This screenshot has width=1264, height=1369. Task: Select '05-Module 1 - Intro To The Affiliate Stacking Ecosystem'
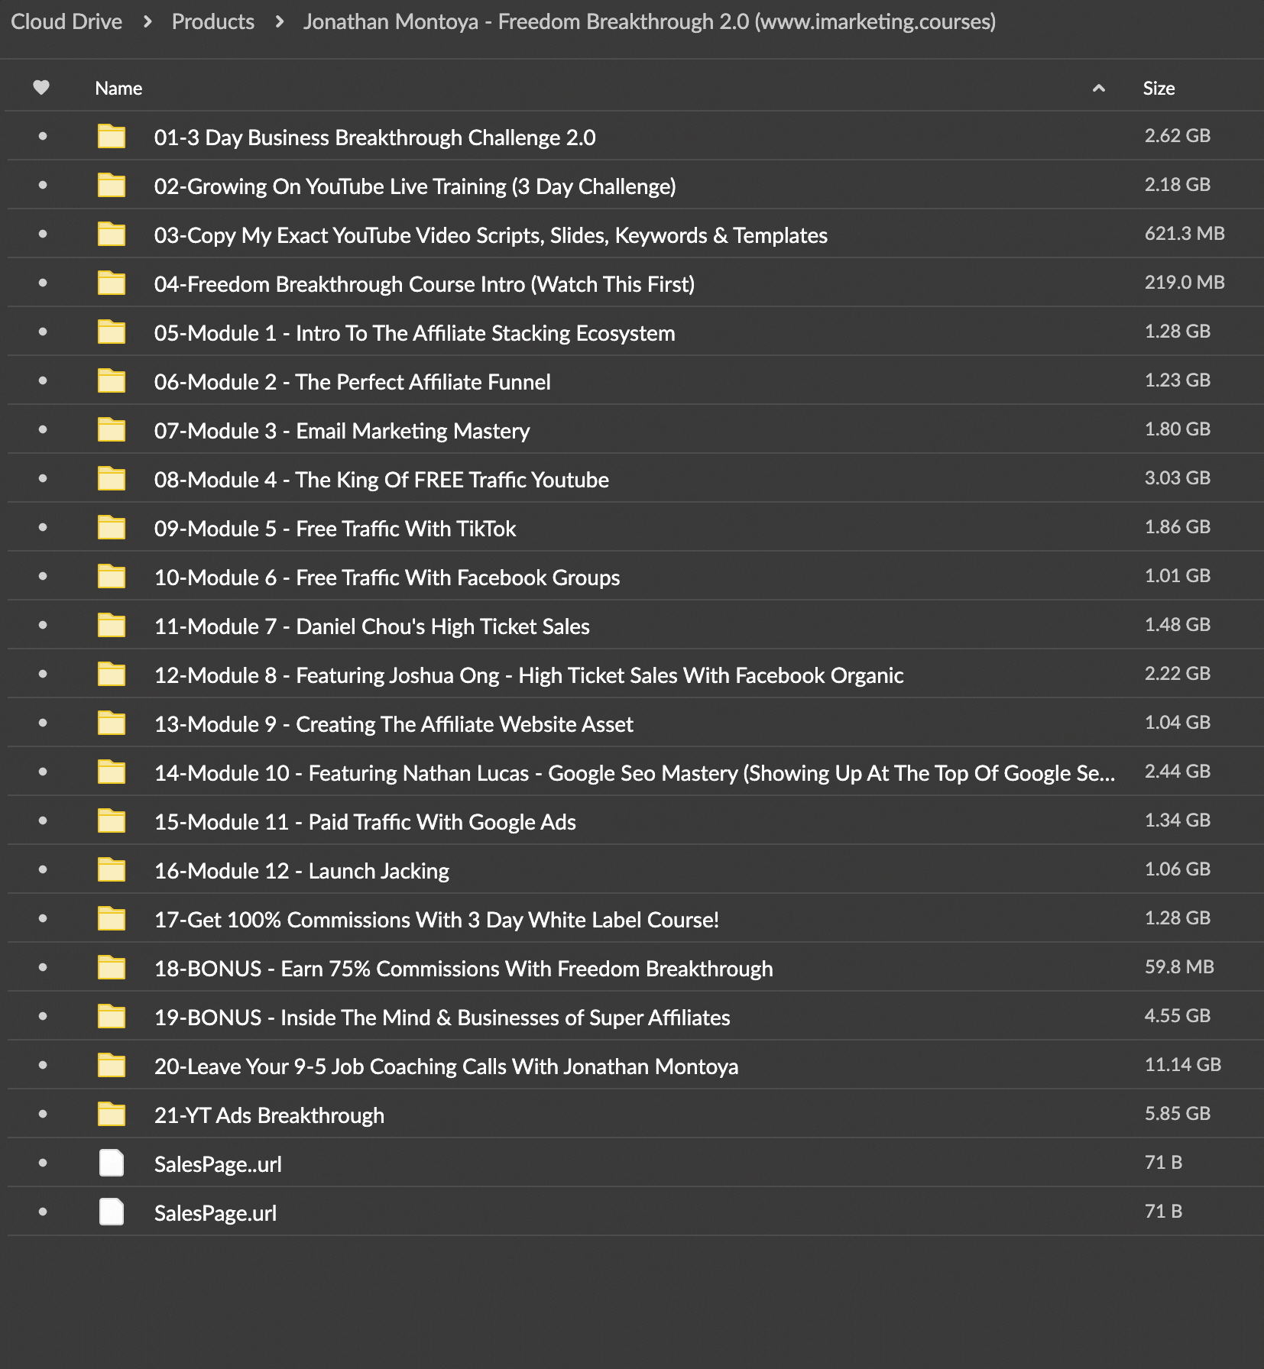pos(414,333)
